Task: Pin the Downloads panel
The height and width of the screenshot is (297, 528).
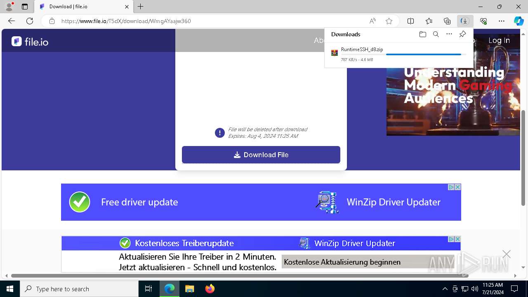Action: (462, 34)
